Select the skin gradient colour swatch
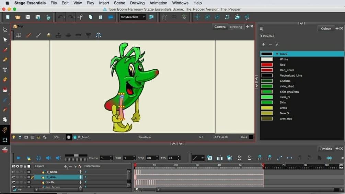Viewport: 345px width, 194px height. point(267,92)
